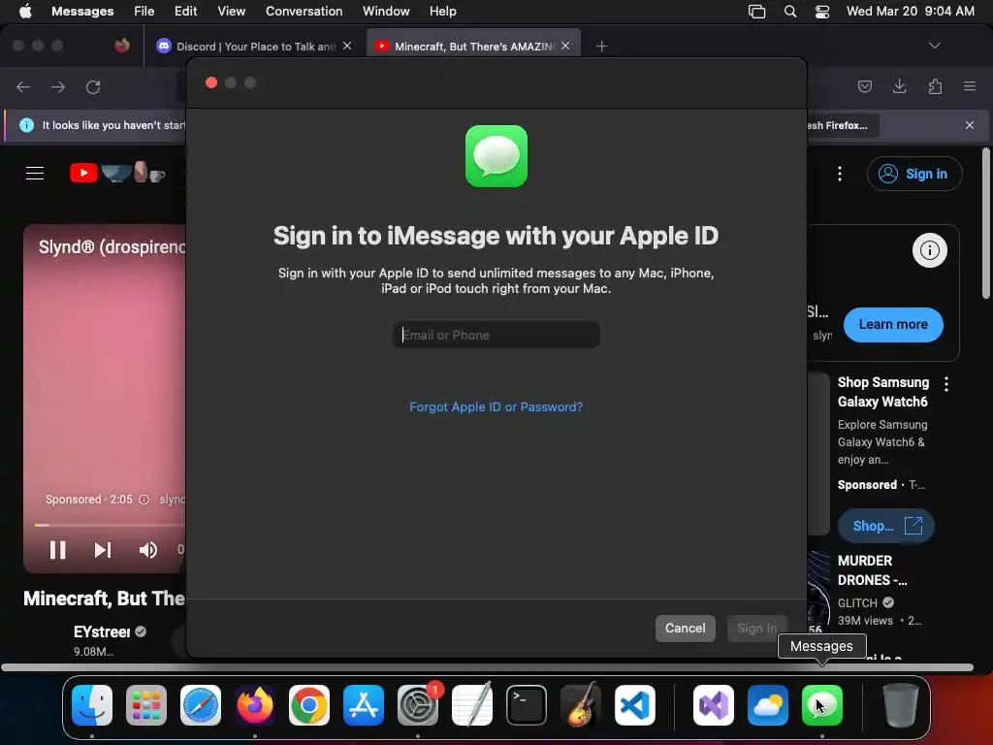The width and height of the screenshot is (993, 745).
Task: Open App Store from the Dock
Action: [x=364, y=705]
